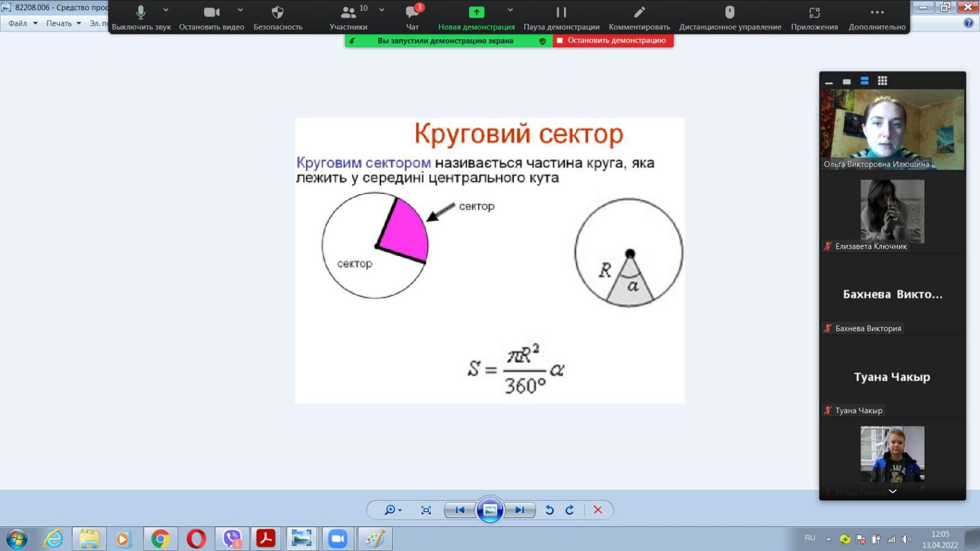
Task: Open Windows Explorer folder on the taskbar
Action: pyautogui.click(x=89, y=539)
